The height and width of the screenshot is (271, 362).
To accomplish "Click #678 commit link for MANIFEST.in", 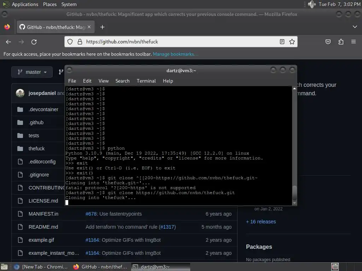I will (x=91, y=214).
